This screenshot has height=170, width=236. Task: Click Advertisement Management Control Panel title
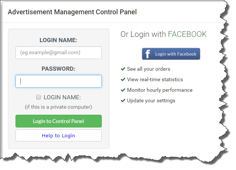pyautogui.click(x=72, y=12)
